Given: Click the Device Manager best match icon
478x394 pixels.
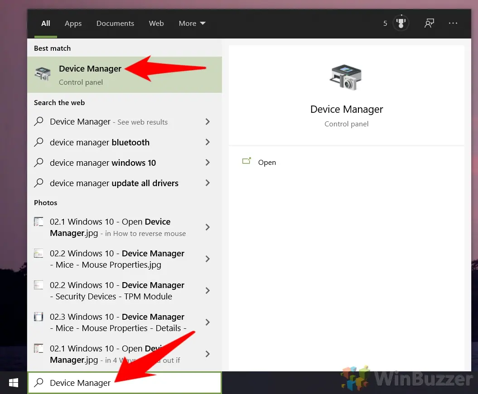Looking at the screenshot, I should [x=43, y=74].
